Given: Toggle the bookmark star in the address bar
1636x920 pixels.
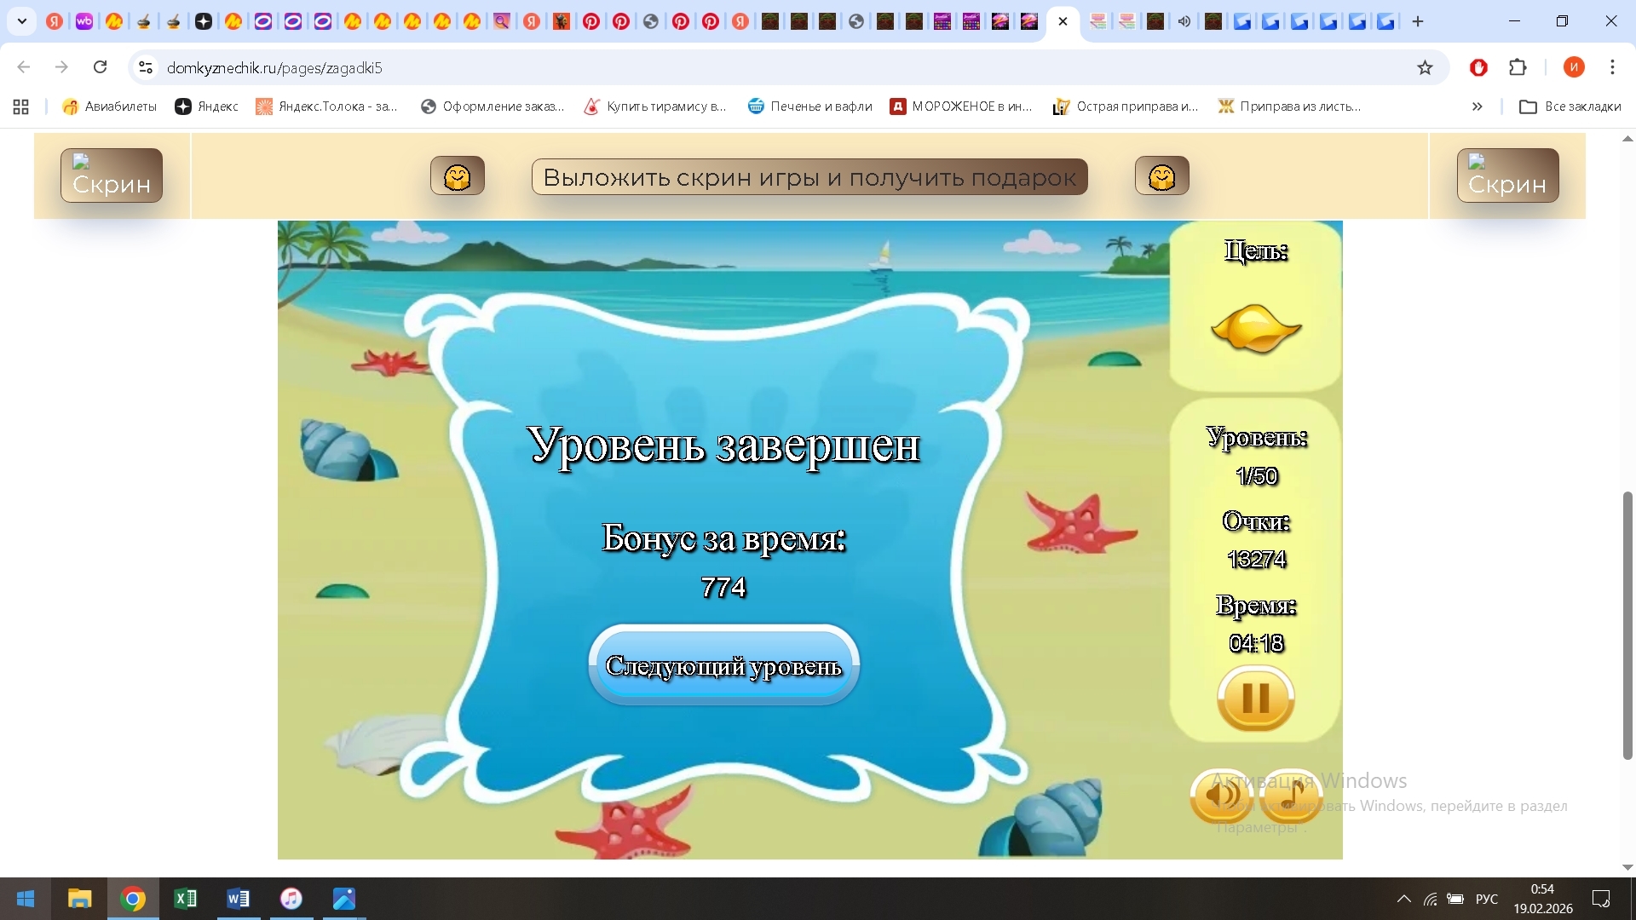Looking at the screenshot, I should (x=1426, y=67).
